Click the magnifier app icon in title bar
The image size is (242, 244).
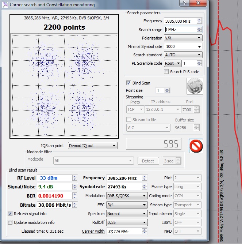pos(5,4)
